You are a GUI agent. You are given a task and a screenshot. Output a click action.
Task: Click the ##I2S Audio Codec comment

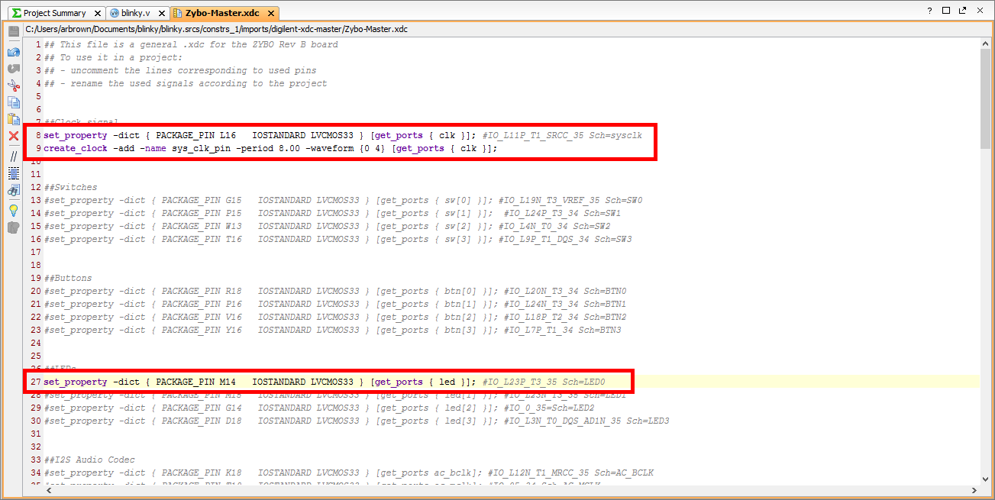(x=89, y=460)
